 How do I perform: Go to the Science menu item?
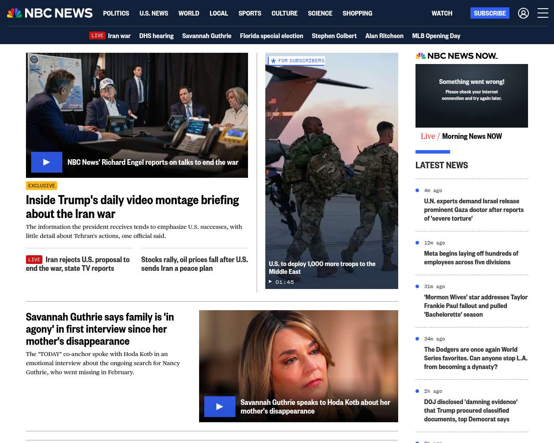click(320, 13)
